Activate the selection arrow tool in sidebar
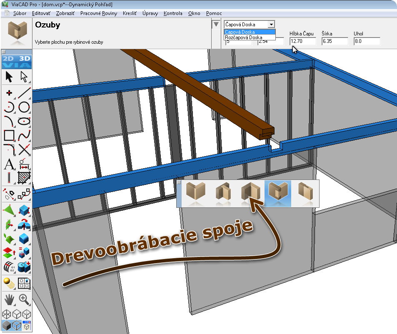 (9, 77)
